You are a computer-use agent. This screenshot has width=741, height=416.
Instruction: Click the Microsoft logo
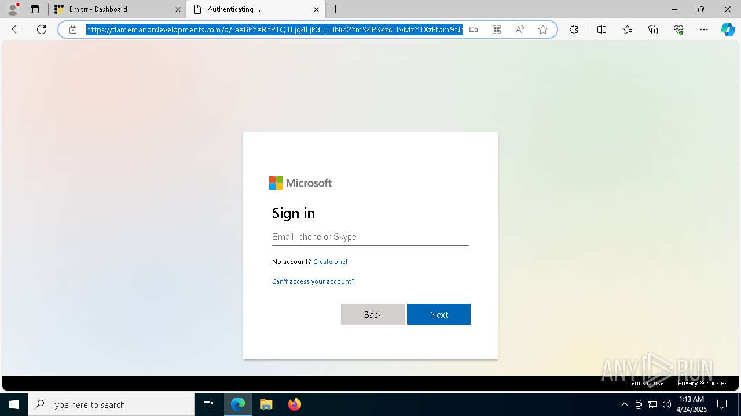click(x=300, y=183)
